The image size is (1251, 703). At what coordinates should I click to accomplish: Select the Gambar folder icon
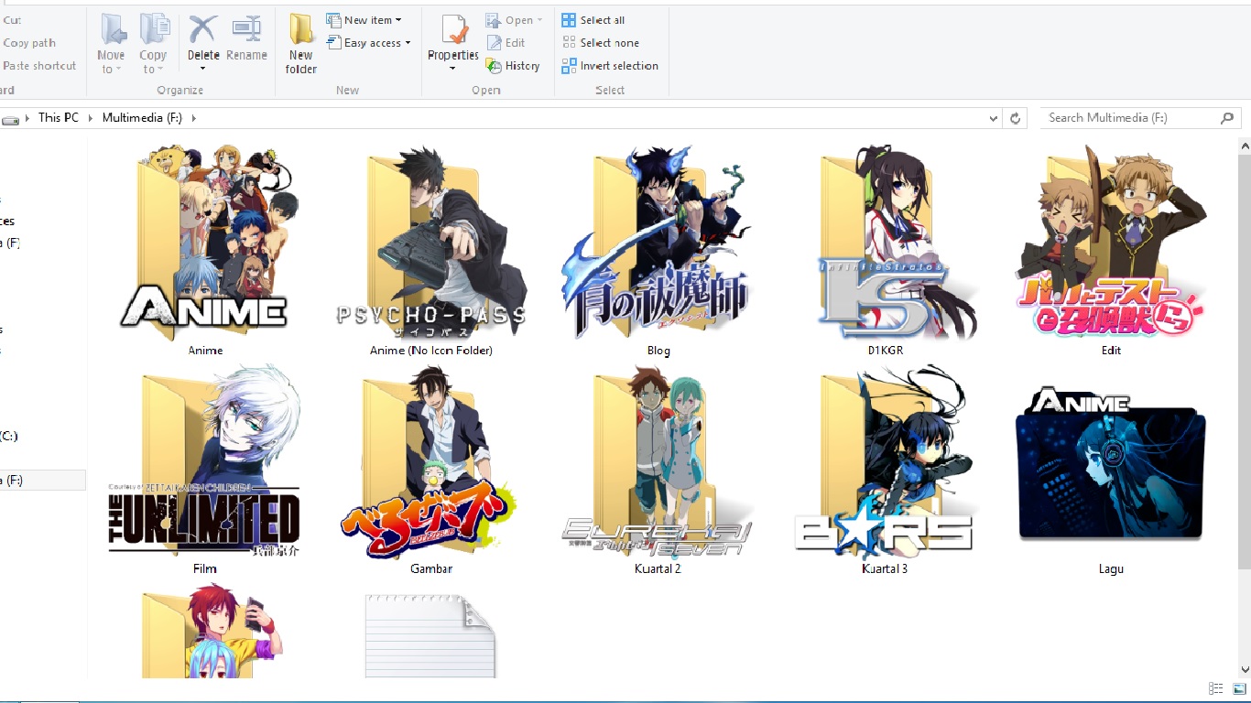(x=430, y=462)
